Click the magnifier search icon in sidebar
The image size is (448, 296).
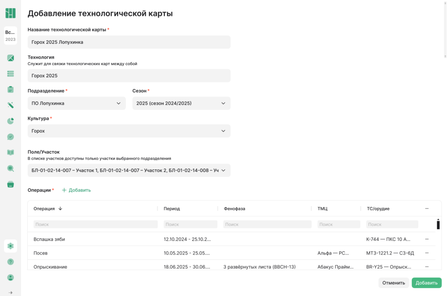10,168
